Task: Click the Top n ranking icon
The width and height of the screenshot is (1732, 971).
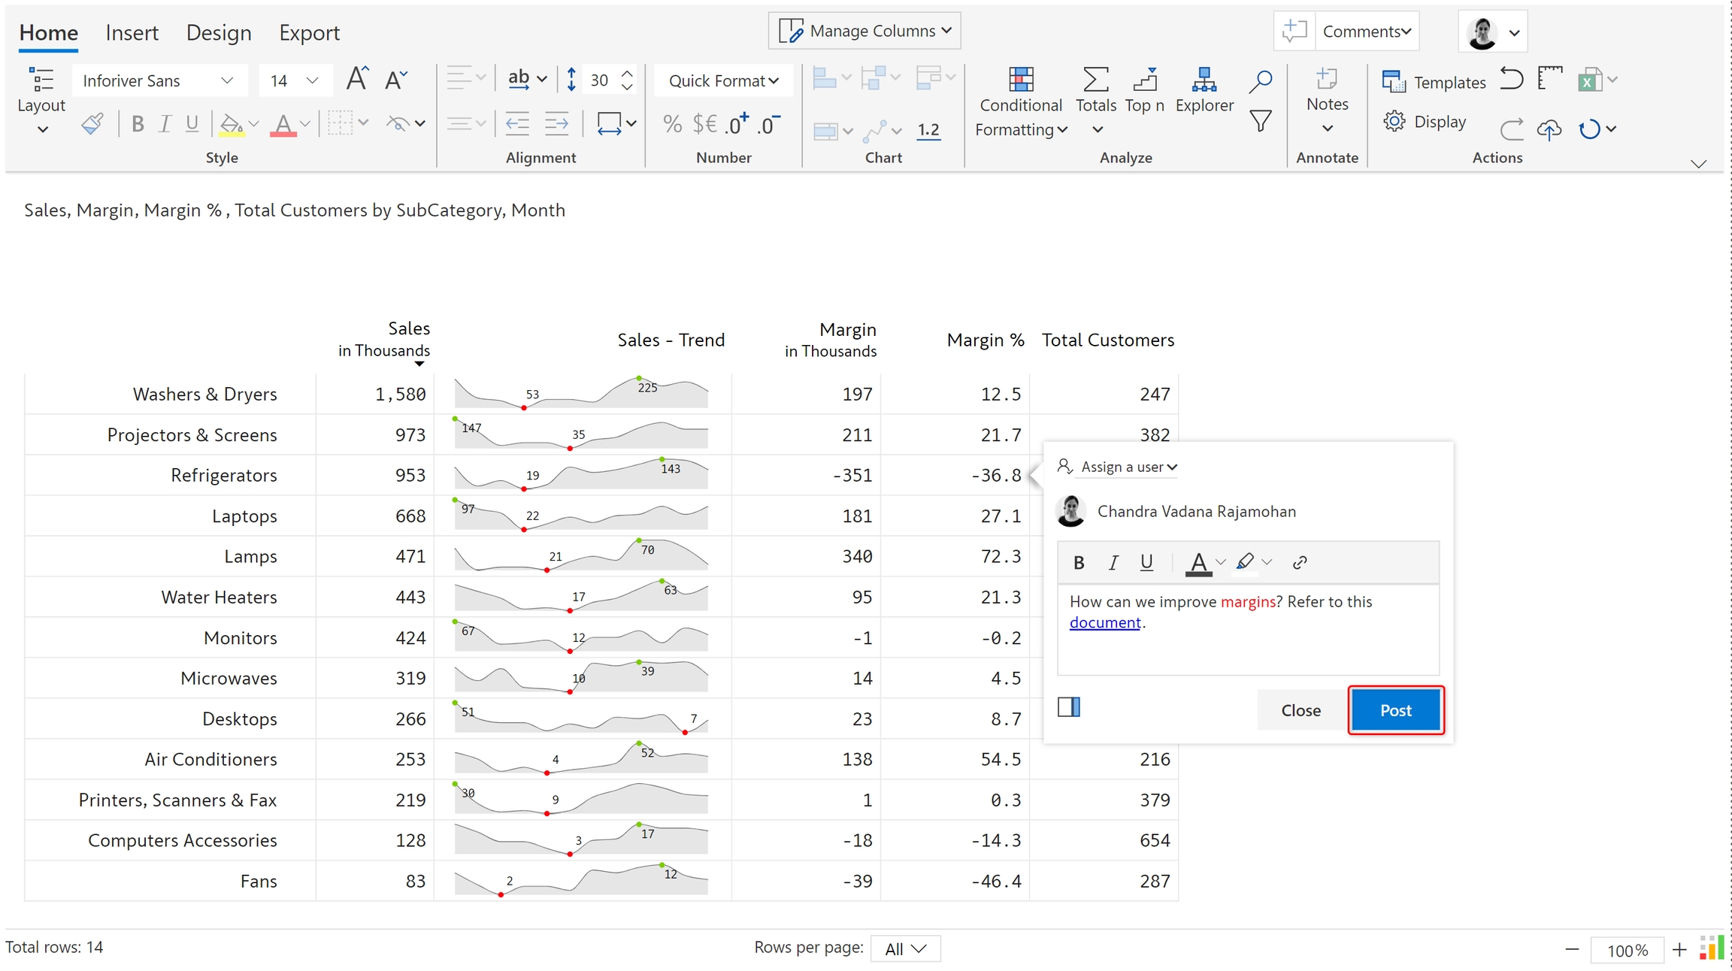Action: 1145,80
